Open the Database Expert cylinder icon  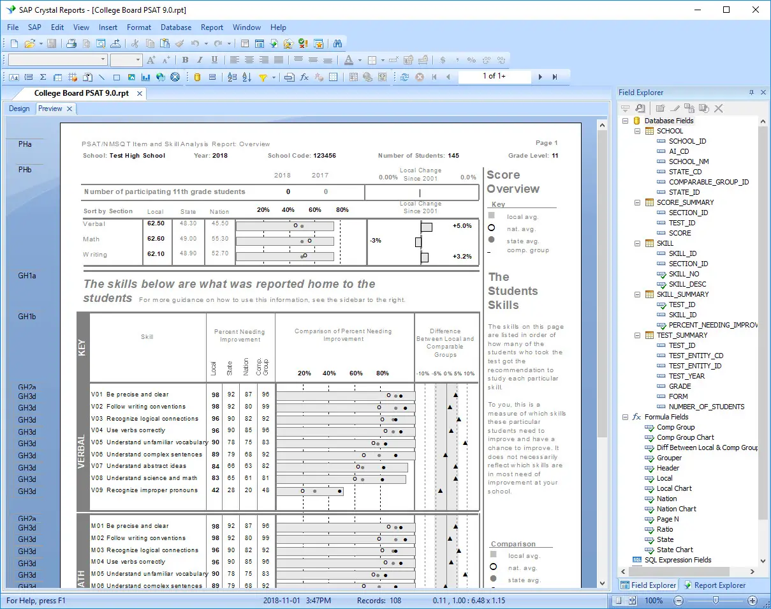[197, 77]
